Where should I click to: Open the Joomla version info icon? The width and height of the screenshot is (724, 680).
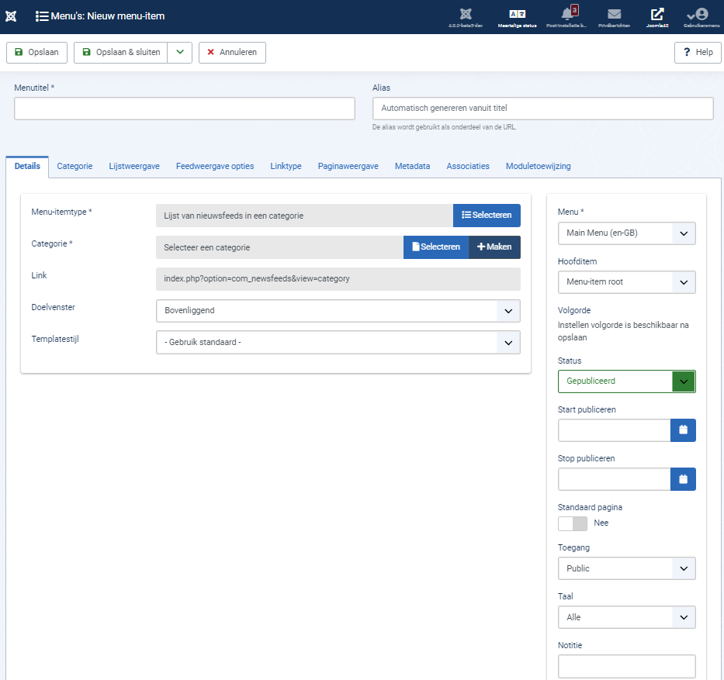pos(466,18)
